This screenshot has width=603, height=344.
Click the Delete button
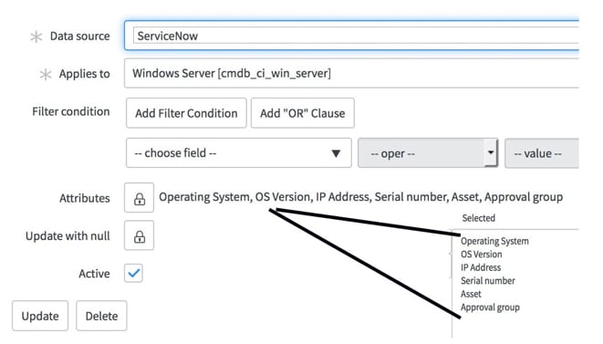point(101,316)
